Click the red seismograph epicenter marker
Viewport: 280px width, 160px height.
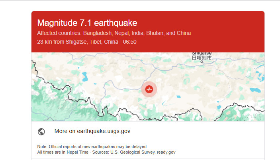coord(149,89)
